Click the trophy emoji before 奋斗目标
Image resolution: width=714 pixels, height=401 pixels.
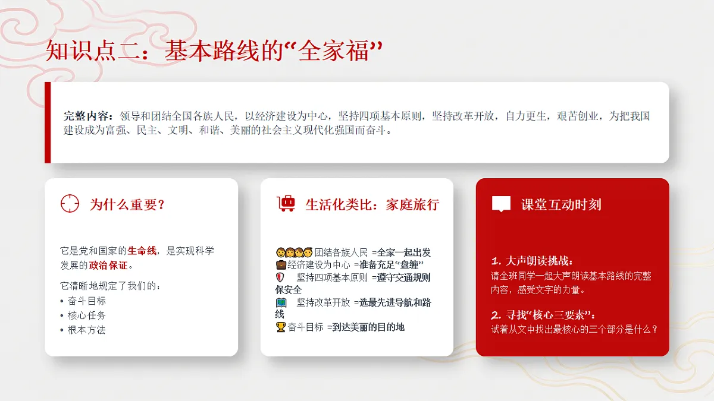281,327
